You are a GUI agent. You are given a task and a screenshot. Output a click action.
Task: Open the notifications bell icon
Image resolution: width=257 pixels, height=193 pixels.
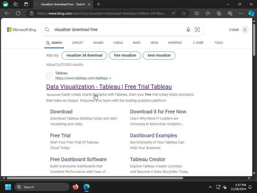point(250,187)
